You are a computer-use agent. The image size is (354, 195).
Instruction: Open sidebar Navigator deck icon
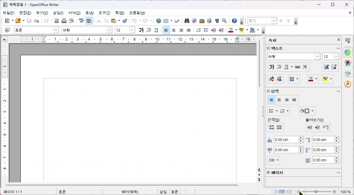tap(348, 84)
